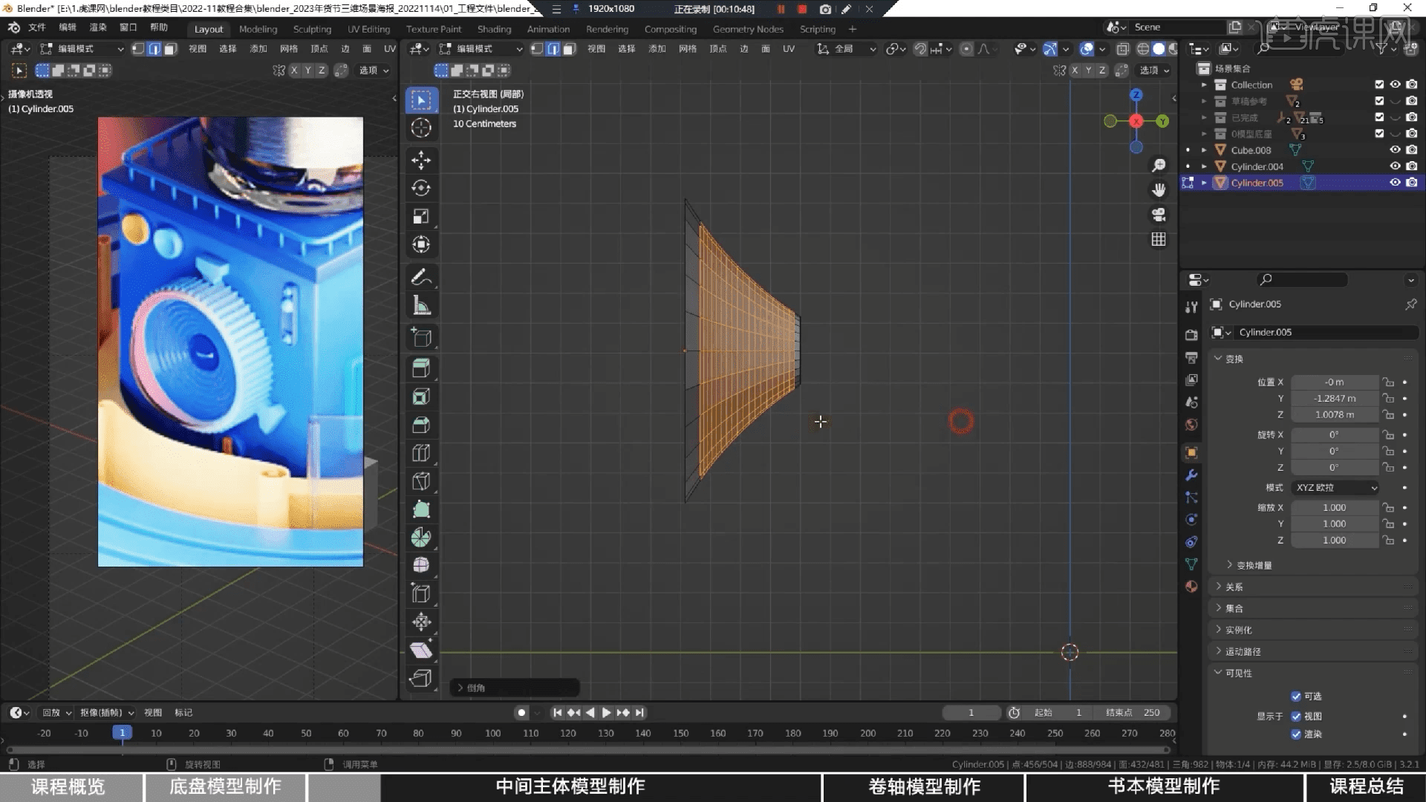Switch to the Modeling workspace tab
This screenshot has height=802, width=1426.
click(x=258, y=29)
